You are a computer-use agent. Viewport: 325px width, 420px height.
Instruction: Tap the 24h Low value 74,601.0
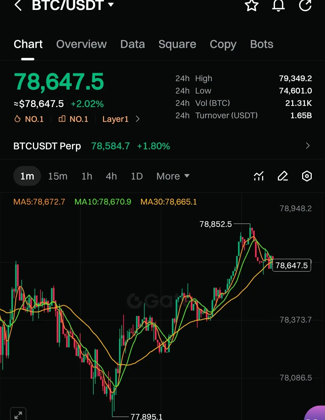(295, 91)
